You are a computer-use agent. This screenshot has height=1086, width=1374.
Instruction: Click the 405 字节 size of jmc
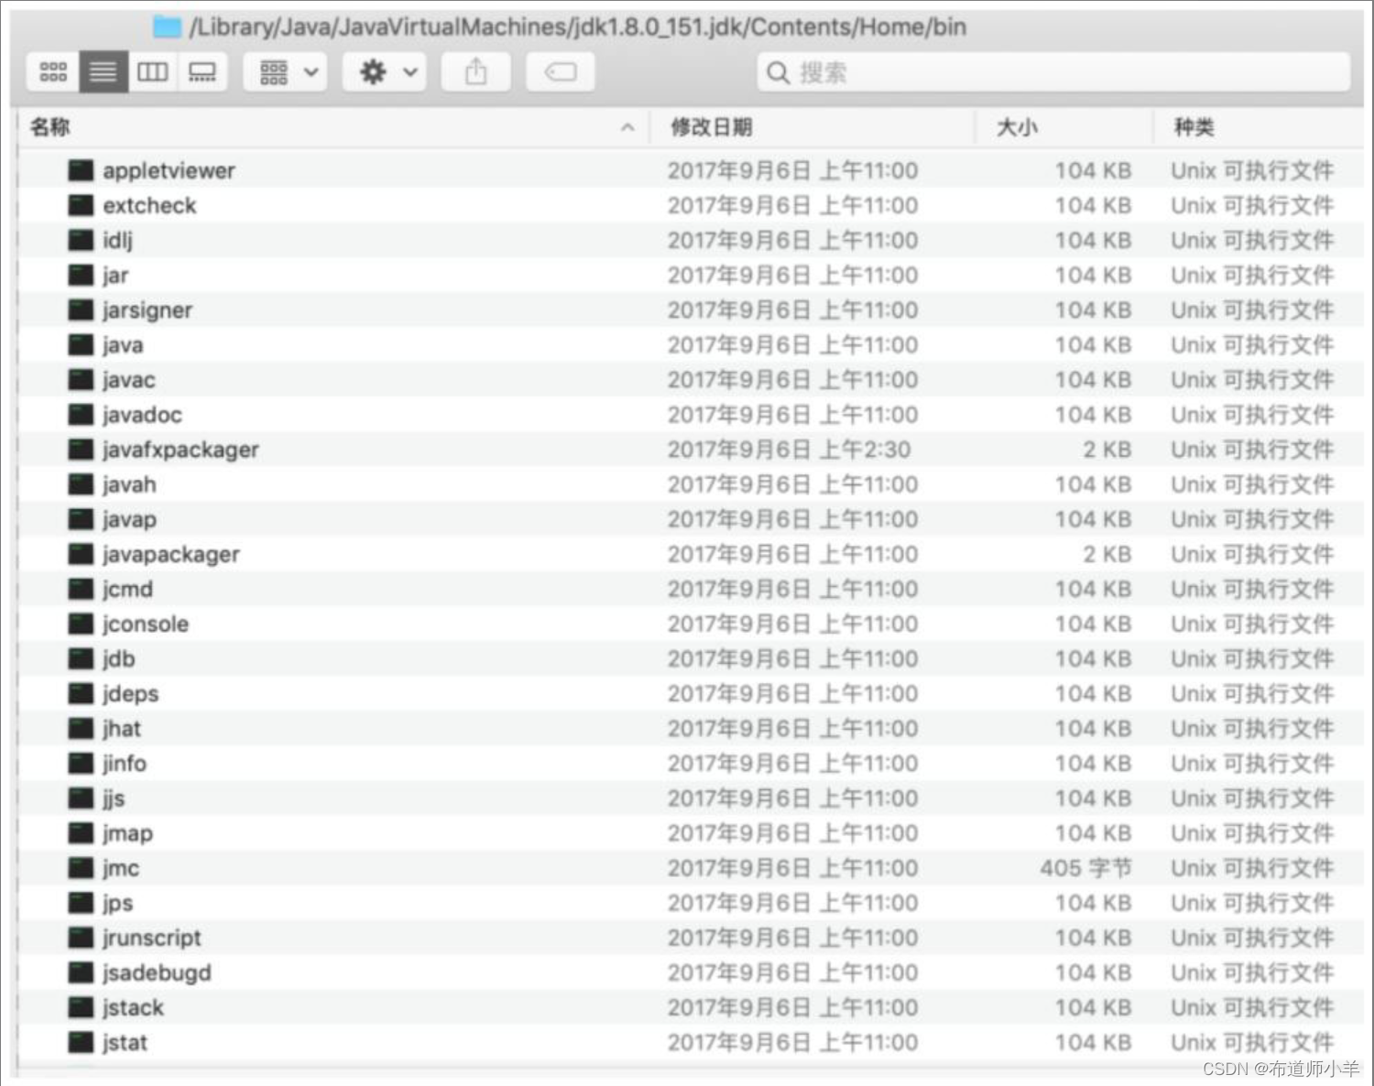click(x=1086, y=868)
